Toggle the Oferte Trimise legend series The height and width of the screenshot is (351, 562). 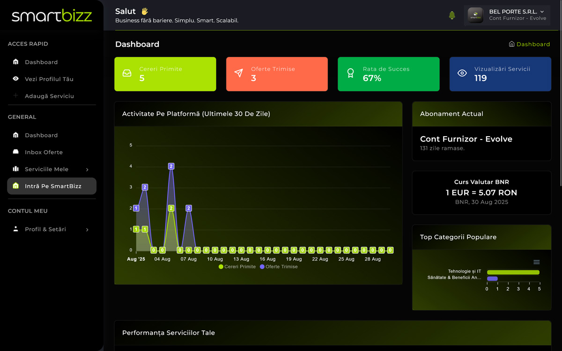click(279, 267)
